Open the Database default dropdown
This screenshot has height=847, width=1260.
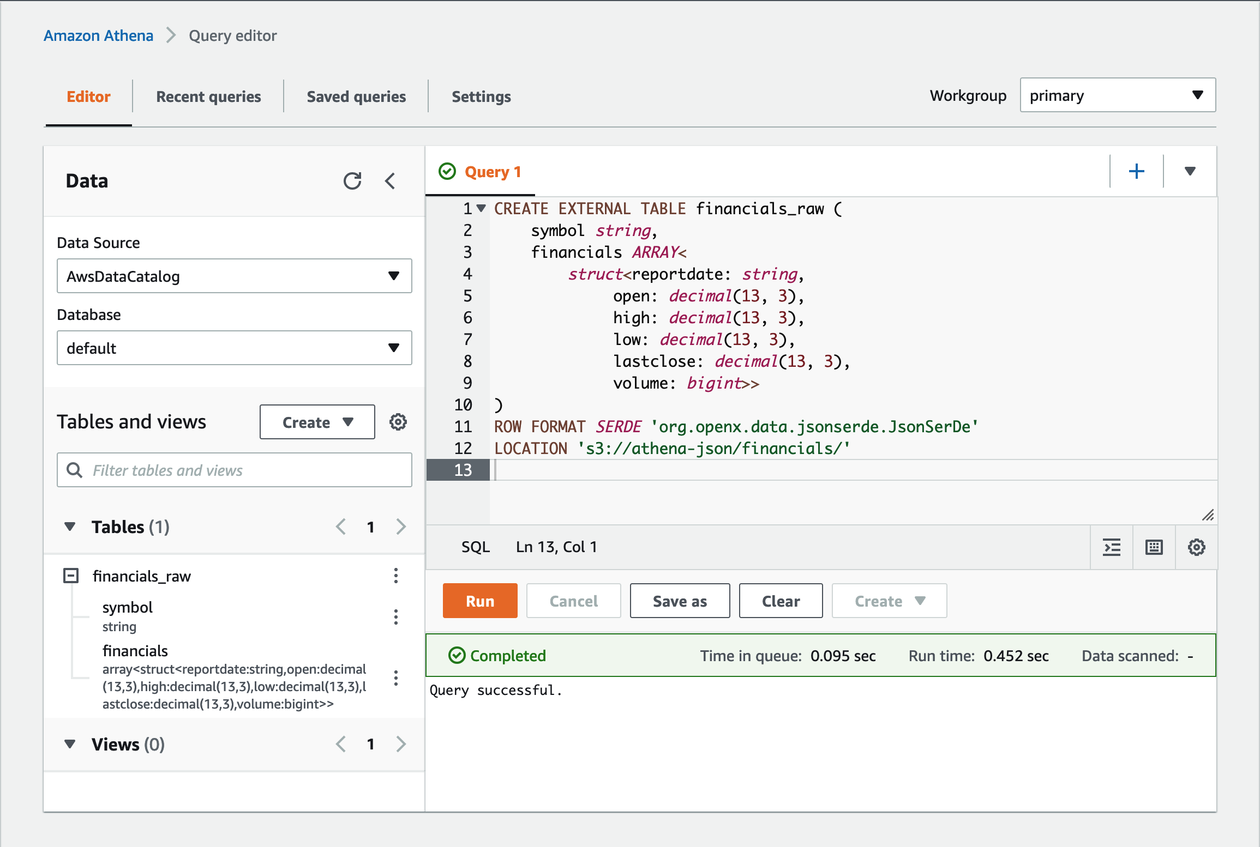[234, 348]
